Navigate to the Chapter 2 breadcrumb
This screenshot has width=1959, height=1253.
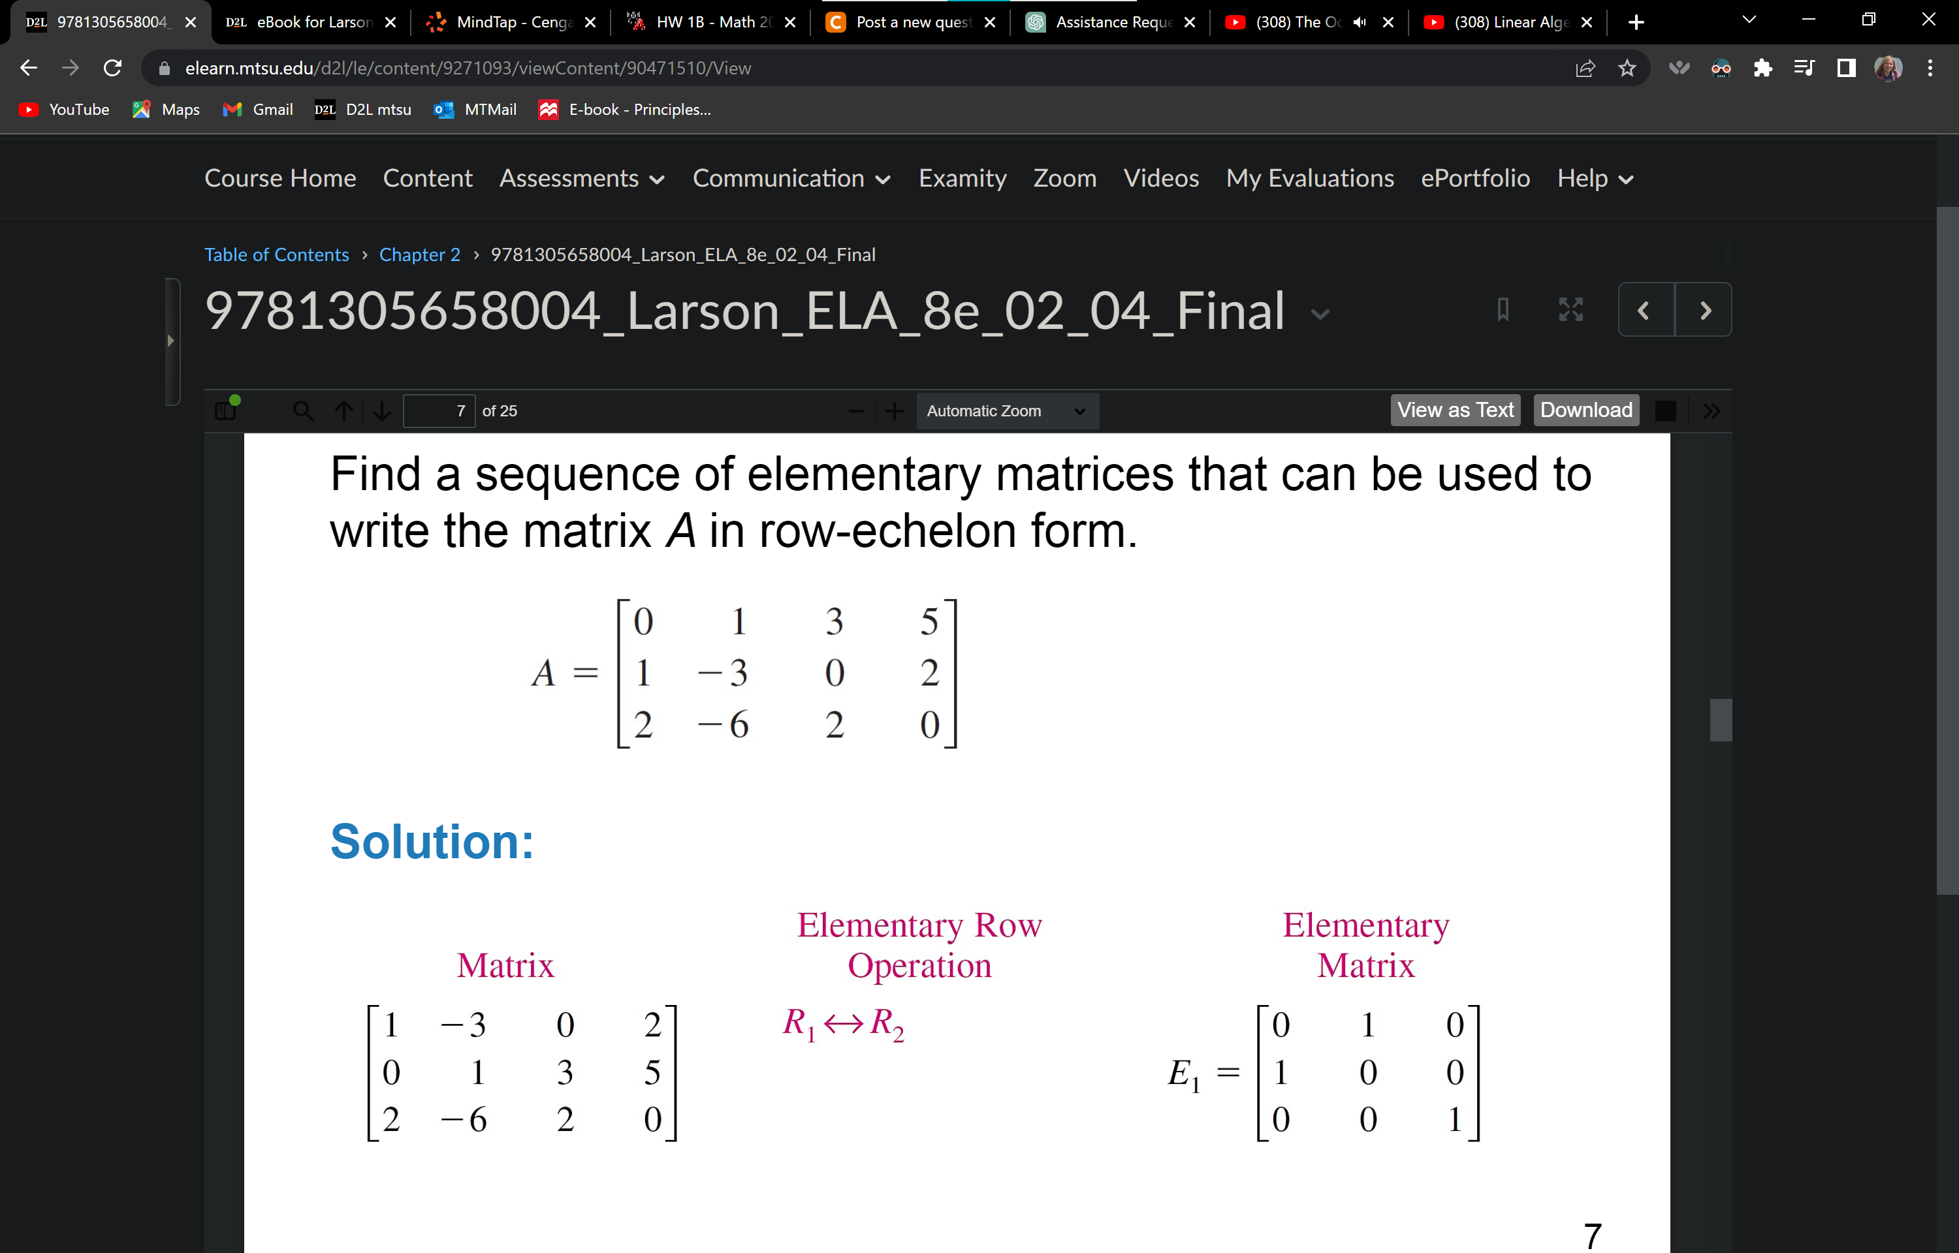click(x=419, y=254)
